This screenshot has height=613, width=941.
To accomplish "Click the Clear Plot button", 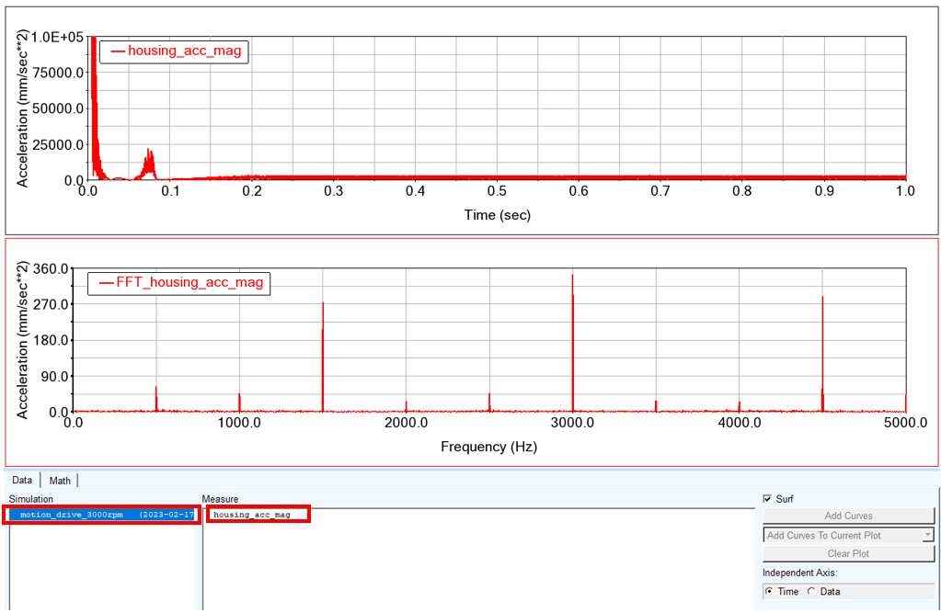I will tap(849, 553).
